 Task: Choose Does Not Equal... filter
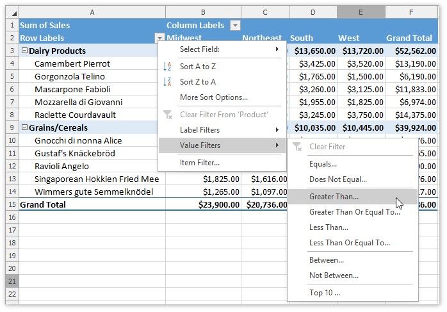(x=337, y=180)
